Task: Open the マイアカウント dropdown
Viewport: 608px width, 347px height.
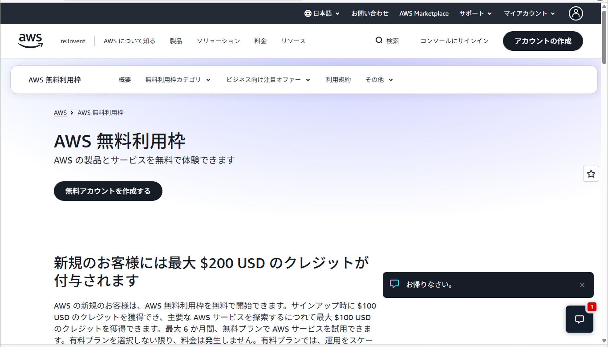Action: click(x=529, y=13)
